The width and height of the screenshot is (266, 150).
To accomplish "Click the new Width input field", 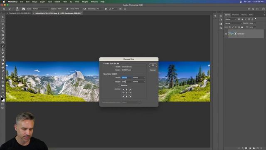I will [126, 77].
